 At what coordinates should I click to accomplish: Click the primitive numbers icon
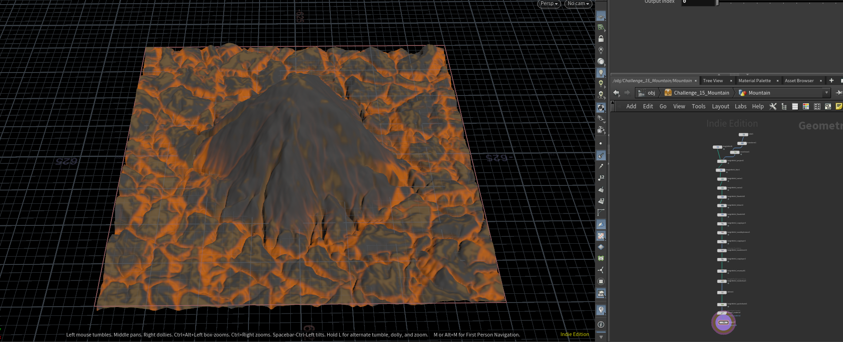click(x=601, y=201)
